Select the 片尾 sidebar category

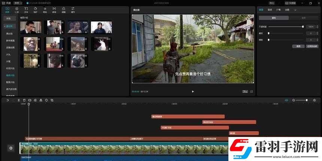pos(8,61)
